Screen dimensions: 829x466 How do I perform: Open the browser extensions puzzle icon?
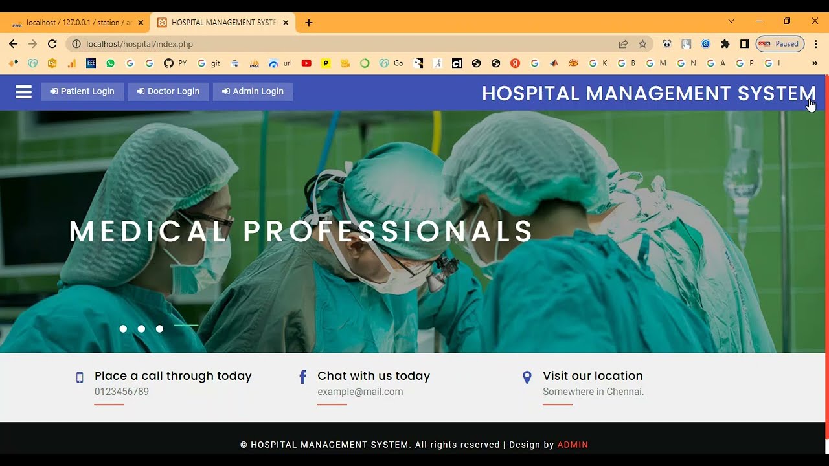point(725,44)
